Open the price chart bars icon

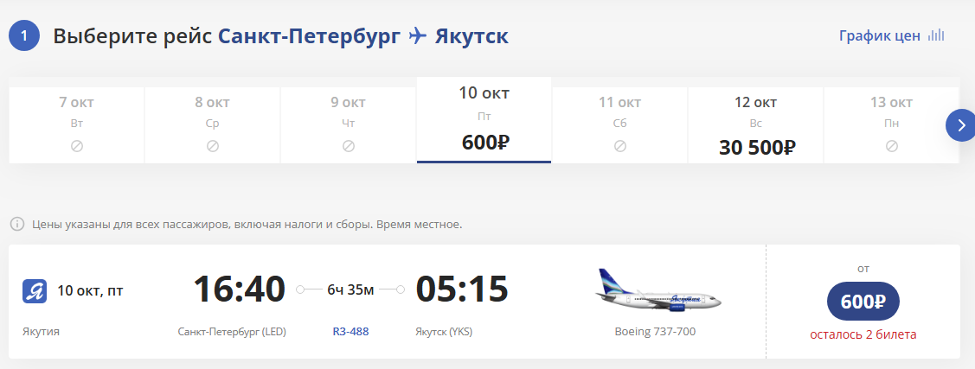click(x=936, y=36)
